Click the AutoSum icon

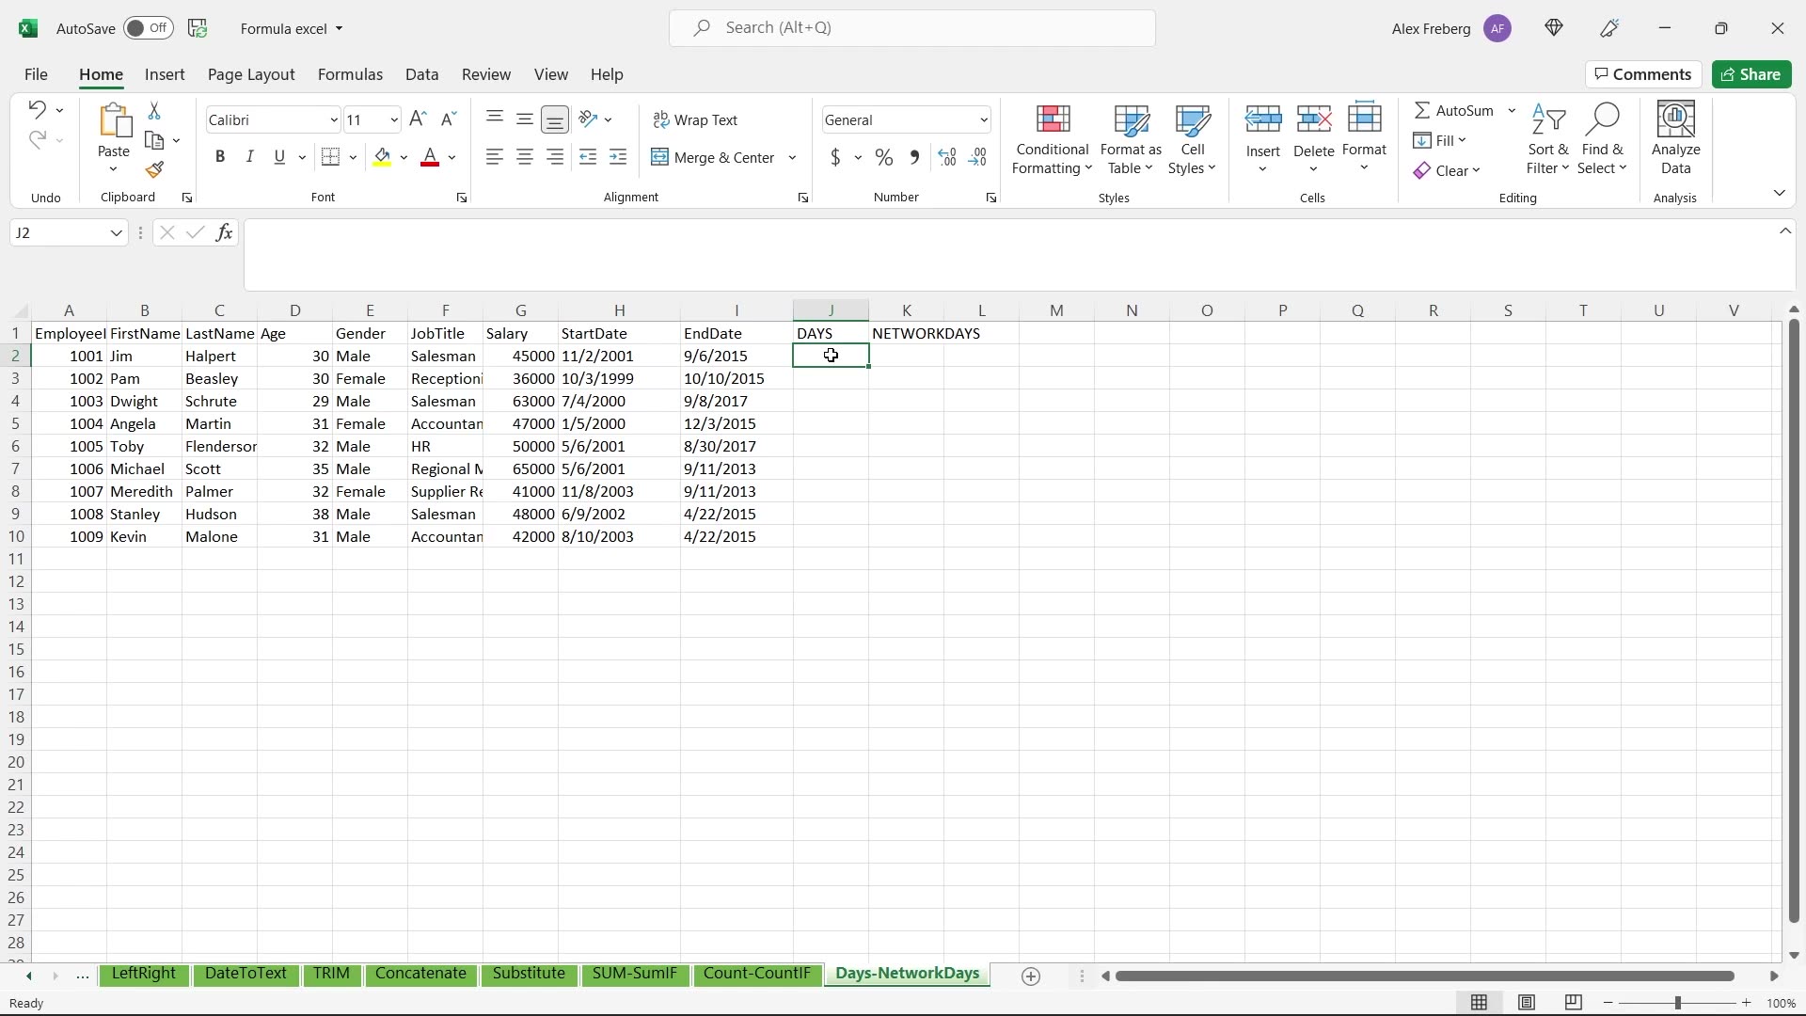pyautogui.click(x=1423, y=110)
